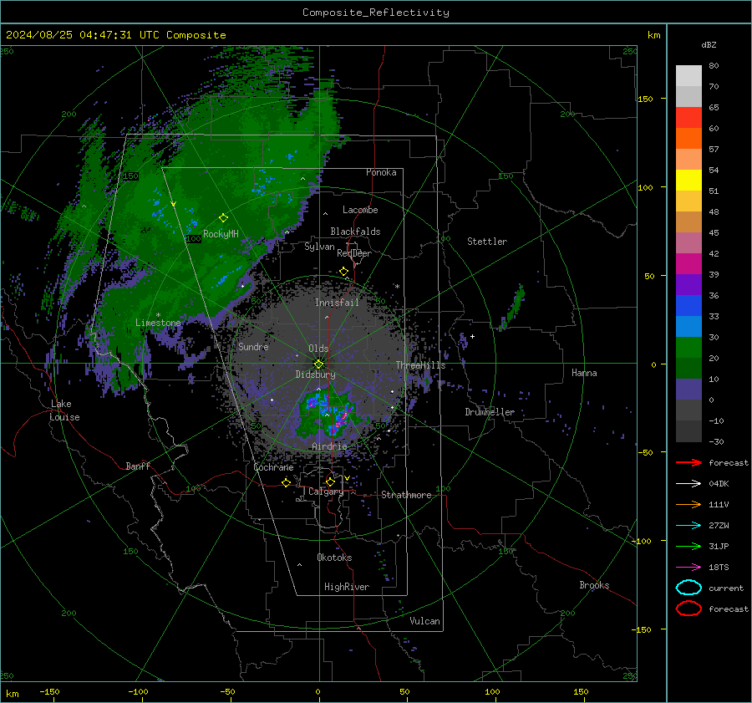
Task: Select the white 04DK arrow legend icon
Action: tap(688, 483)
